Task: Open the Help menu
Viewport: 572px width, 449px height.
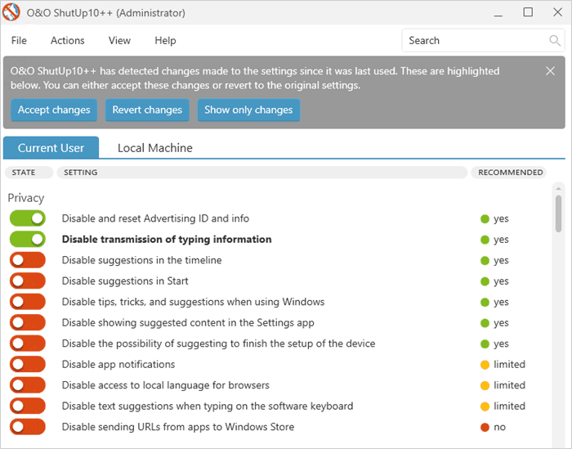Action: pos(165,41)
